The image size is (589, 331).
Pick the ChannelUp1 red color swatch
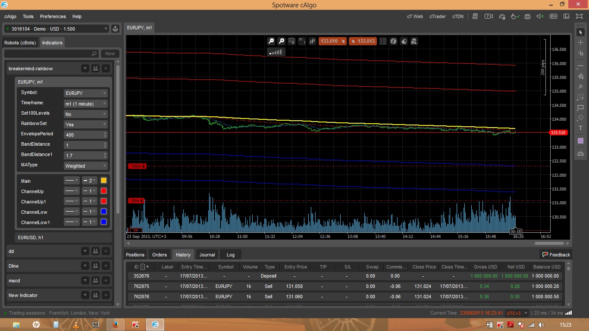pyautogui.click(x=103, y=201)
